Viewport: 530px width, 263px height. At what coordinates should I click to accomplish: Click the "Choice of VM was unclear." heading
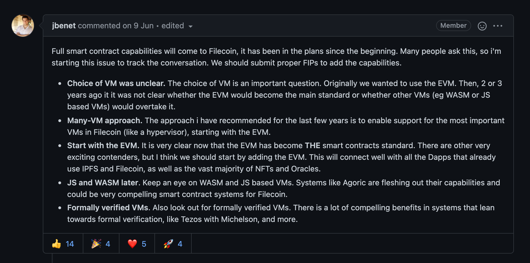[x=116, y=83]
